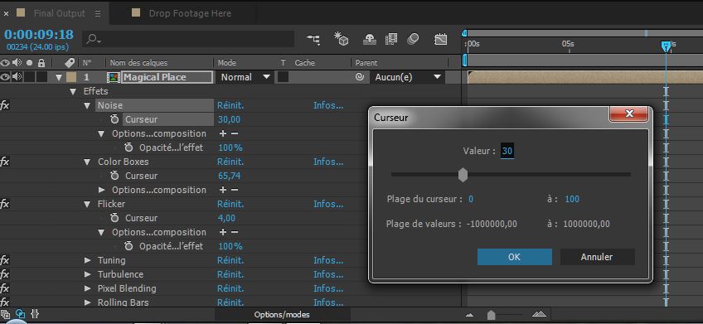Click zoom in mountains icon on timeline

(539, 315)
